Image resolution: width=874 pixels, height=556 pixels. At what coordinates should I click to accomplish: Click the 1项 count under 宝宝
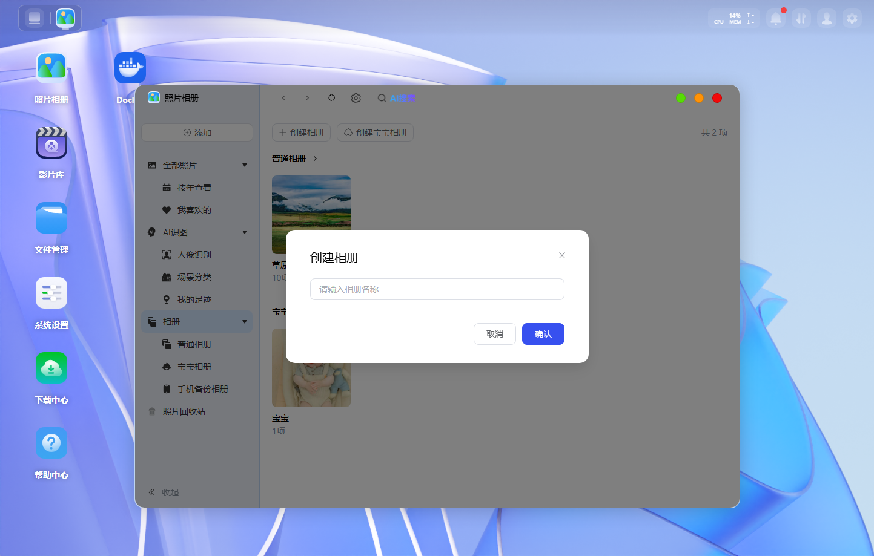point(279,431)
